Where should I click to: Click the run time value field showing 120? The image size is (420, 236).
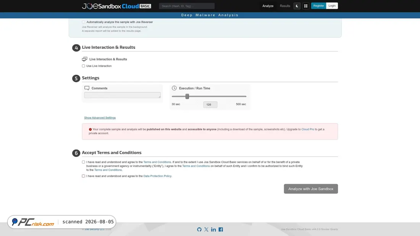210,104
